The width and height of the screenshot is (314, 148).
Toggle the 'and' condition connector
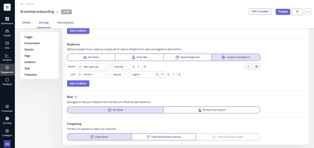coord(73,75)
